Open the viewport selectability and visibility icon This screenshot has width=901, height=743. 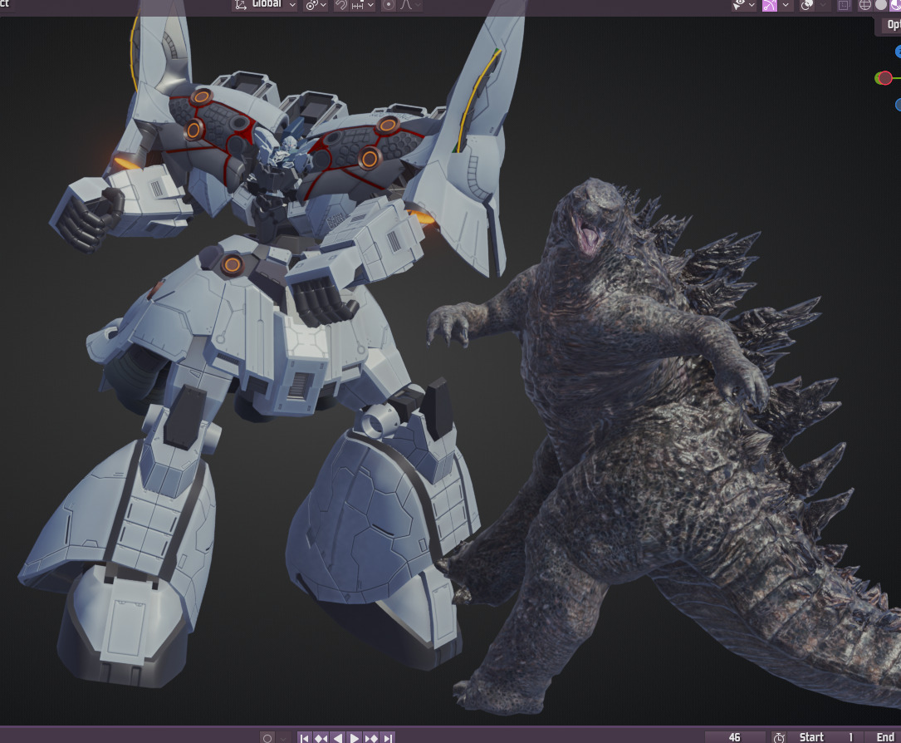coord(739,5)
